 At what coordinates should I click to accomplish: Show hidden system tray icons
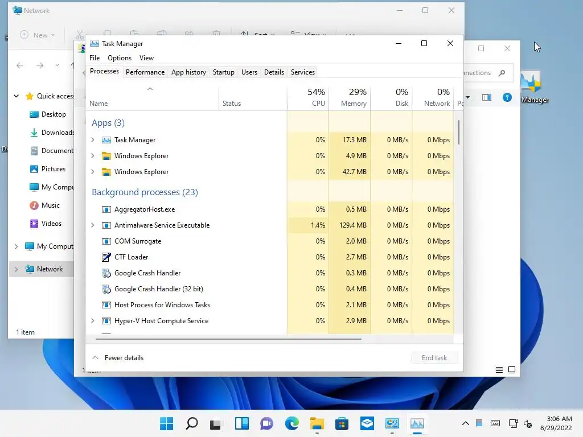point(466,423)
